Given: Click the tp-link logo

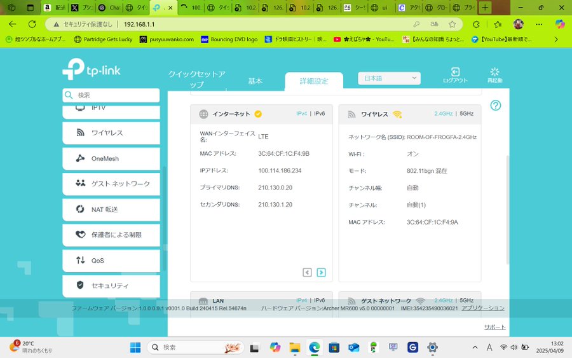Looking at the screenshot, I should [x=91, y=69].
